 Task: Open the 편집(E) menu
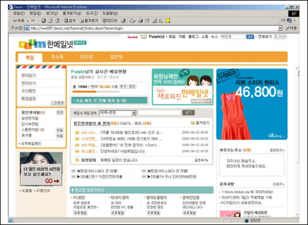pos(35,13)
